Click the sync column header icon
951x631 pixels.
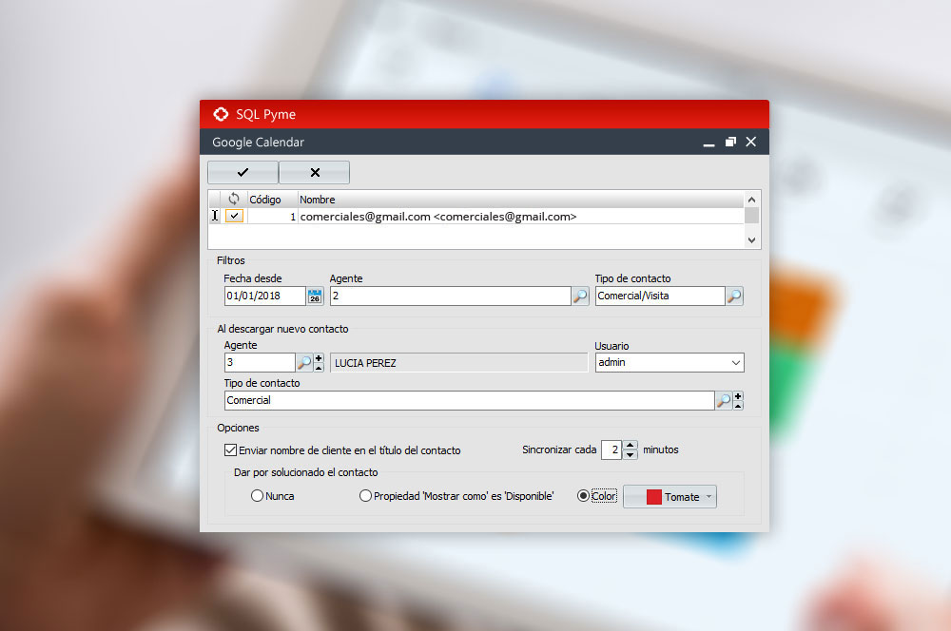point(234,200)
